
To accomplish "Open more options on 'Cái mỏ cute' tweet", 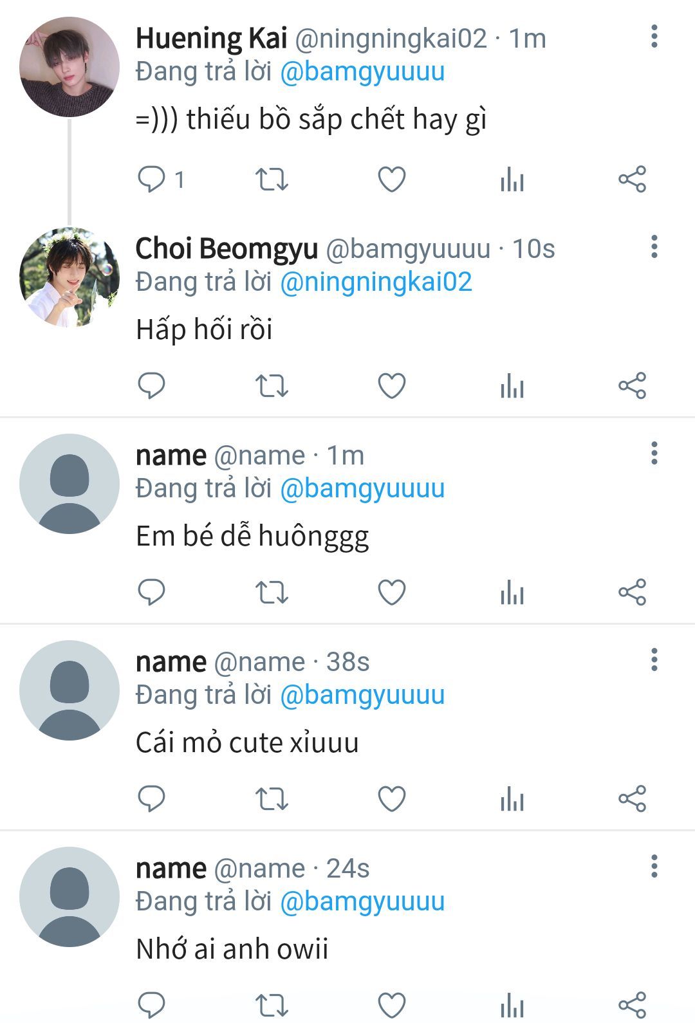I will pyautogui.click(x=654, y=660).
